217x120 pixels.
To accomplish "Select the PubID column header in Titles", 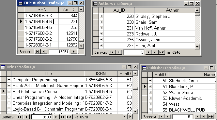I will click(125, 73).
